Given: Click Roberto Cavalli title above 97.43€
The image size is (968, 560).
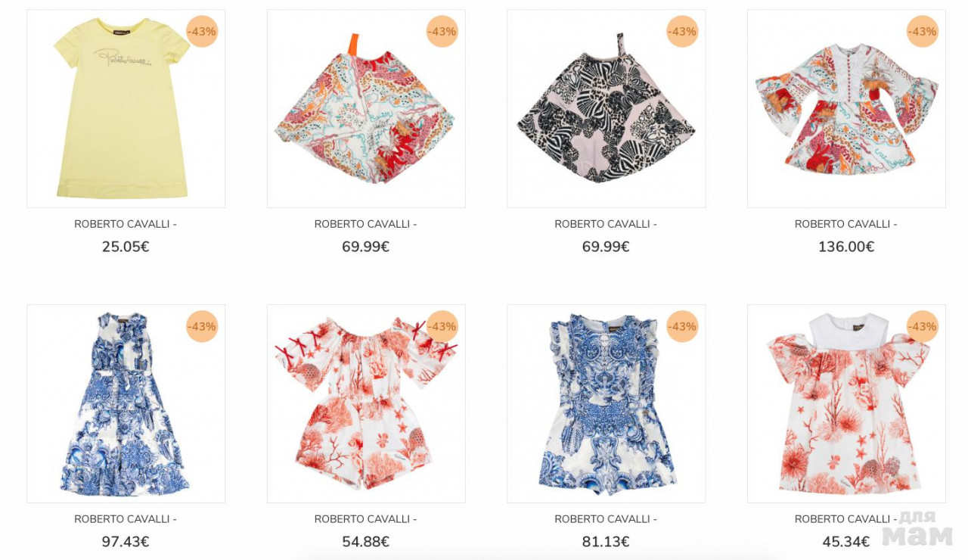Looking at the screenshot, I should tap(126, 519).
